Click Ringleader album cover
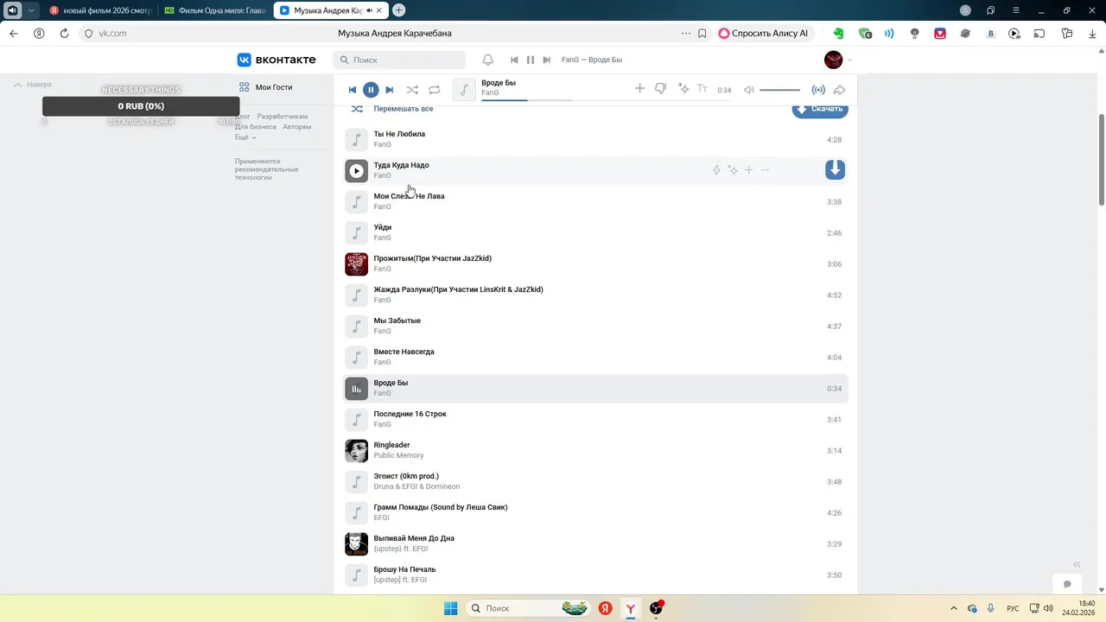This screenshot has height=622, width=1106. click(x=357, y=451)
